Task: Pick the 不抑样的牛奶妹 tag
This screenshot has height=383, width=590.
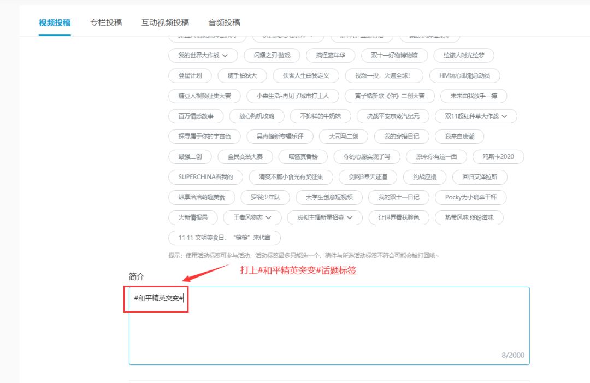Action: pyautogui.click(x=321, y=116)
